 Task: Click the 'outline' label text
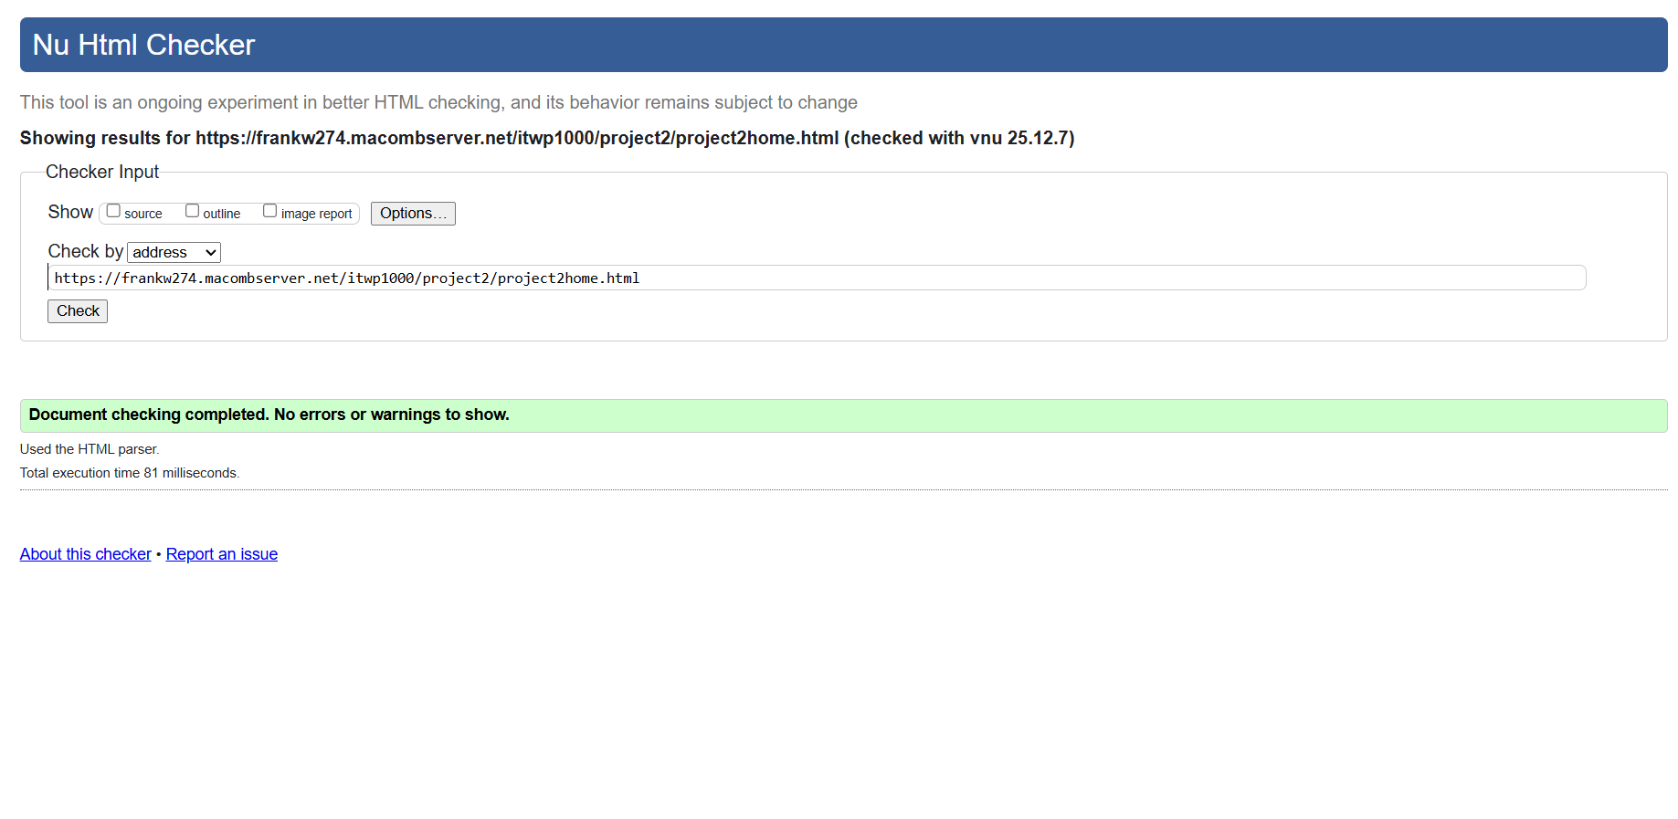pos(222,214)
